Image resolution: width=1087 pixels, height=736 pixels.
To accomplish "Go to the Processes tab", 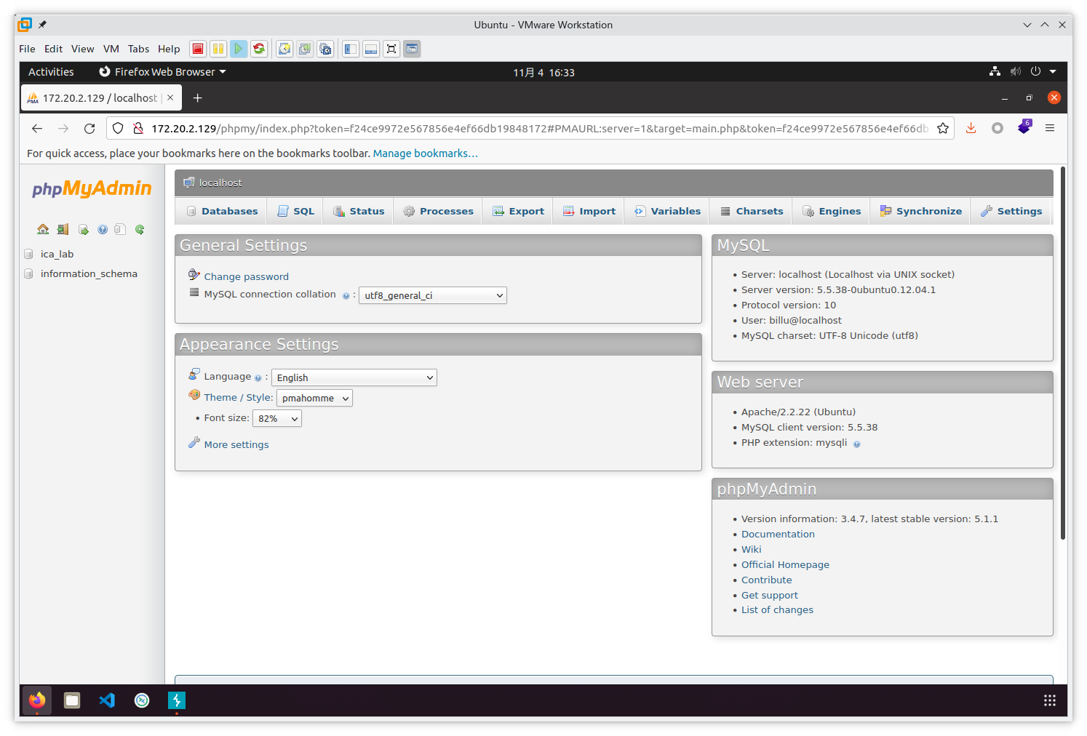I will coord(438,211).
